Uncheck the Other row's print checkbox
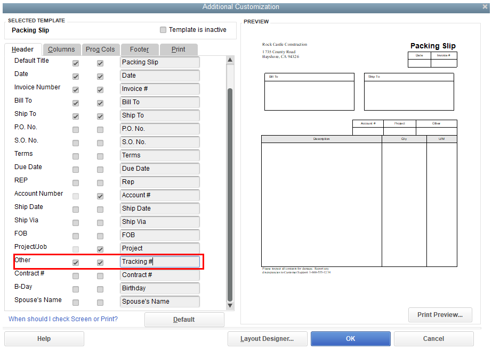Image resolution: width=492 pixels, height=351 pixels. (100, 262)
